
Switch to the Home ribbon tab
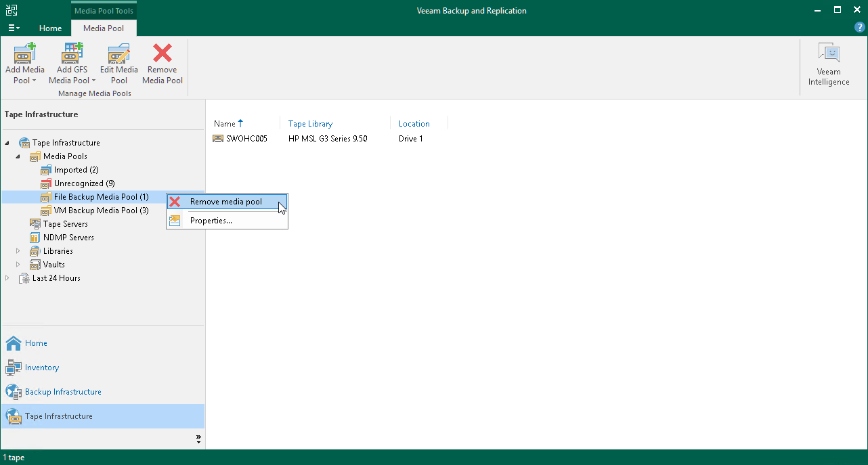[x=50, y=28]
